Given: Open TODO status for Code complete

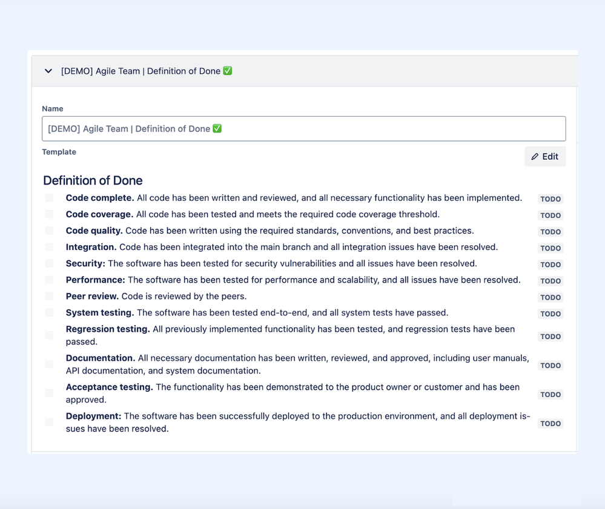Looking at the screenshot, I should 550,199.
